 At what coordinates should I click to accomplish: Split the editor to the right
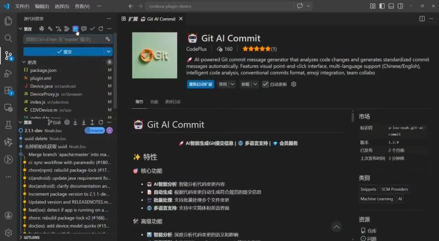(422, 19)
